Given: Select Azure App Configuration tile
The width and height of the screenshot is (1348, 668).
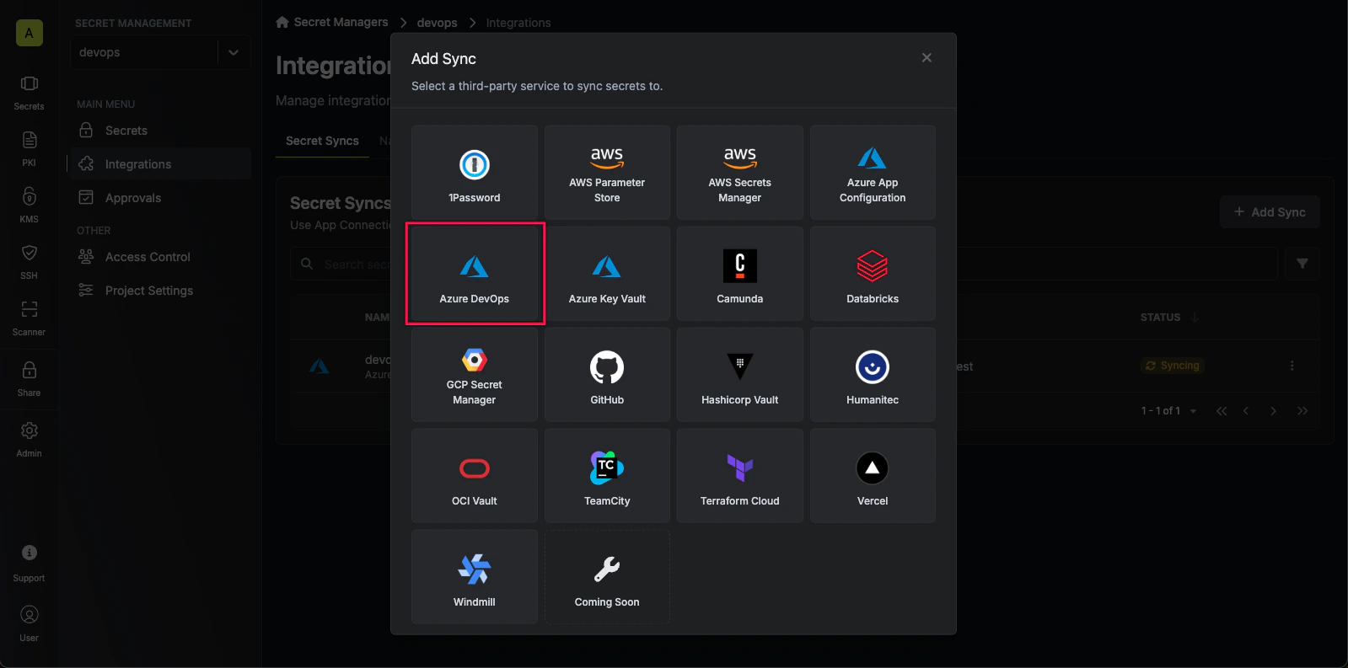Looking at the screenshot, I should coord(873,173).
